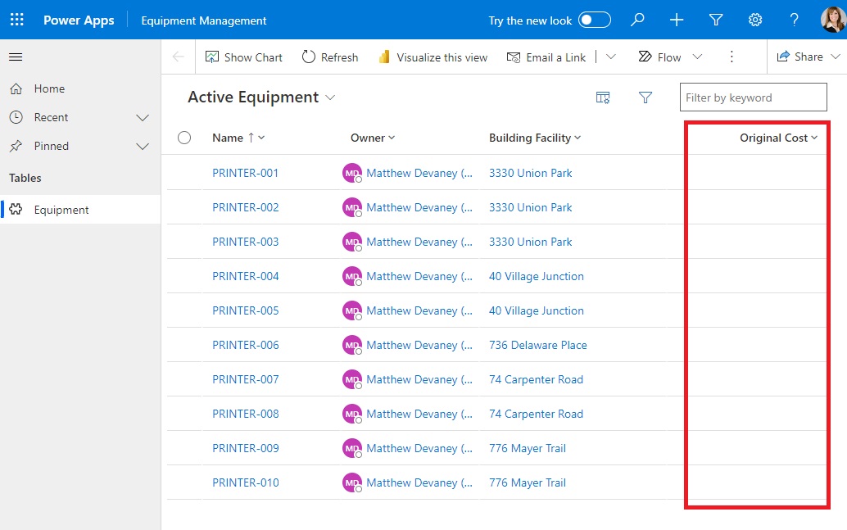847x530 pixels.
Task: Open the settings gear icon
Action: point(755,20)
